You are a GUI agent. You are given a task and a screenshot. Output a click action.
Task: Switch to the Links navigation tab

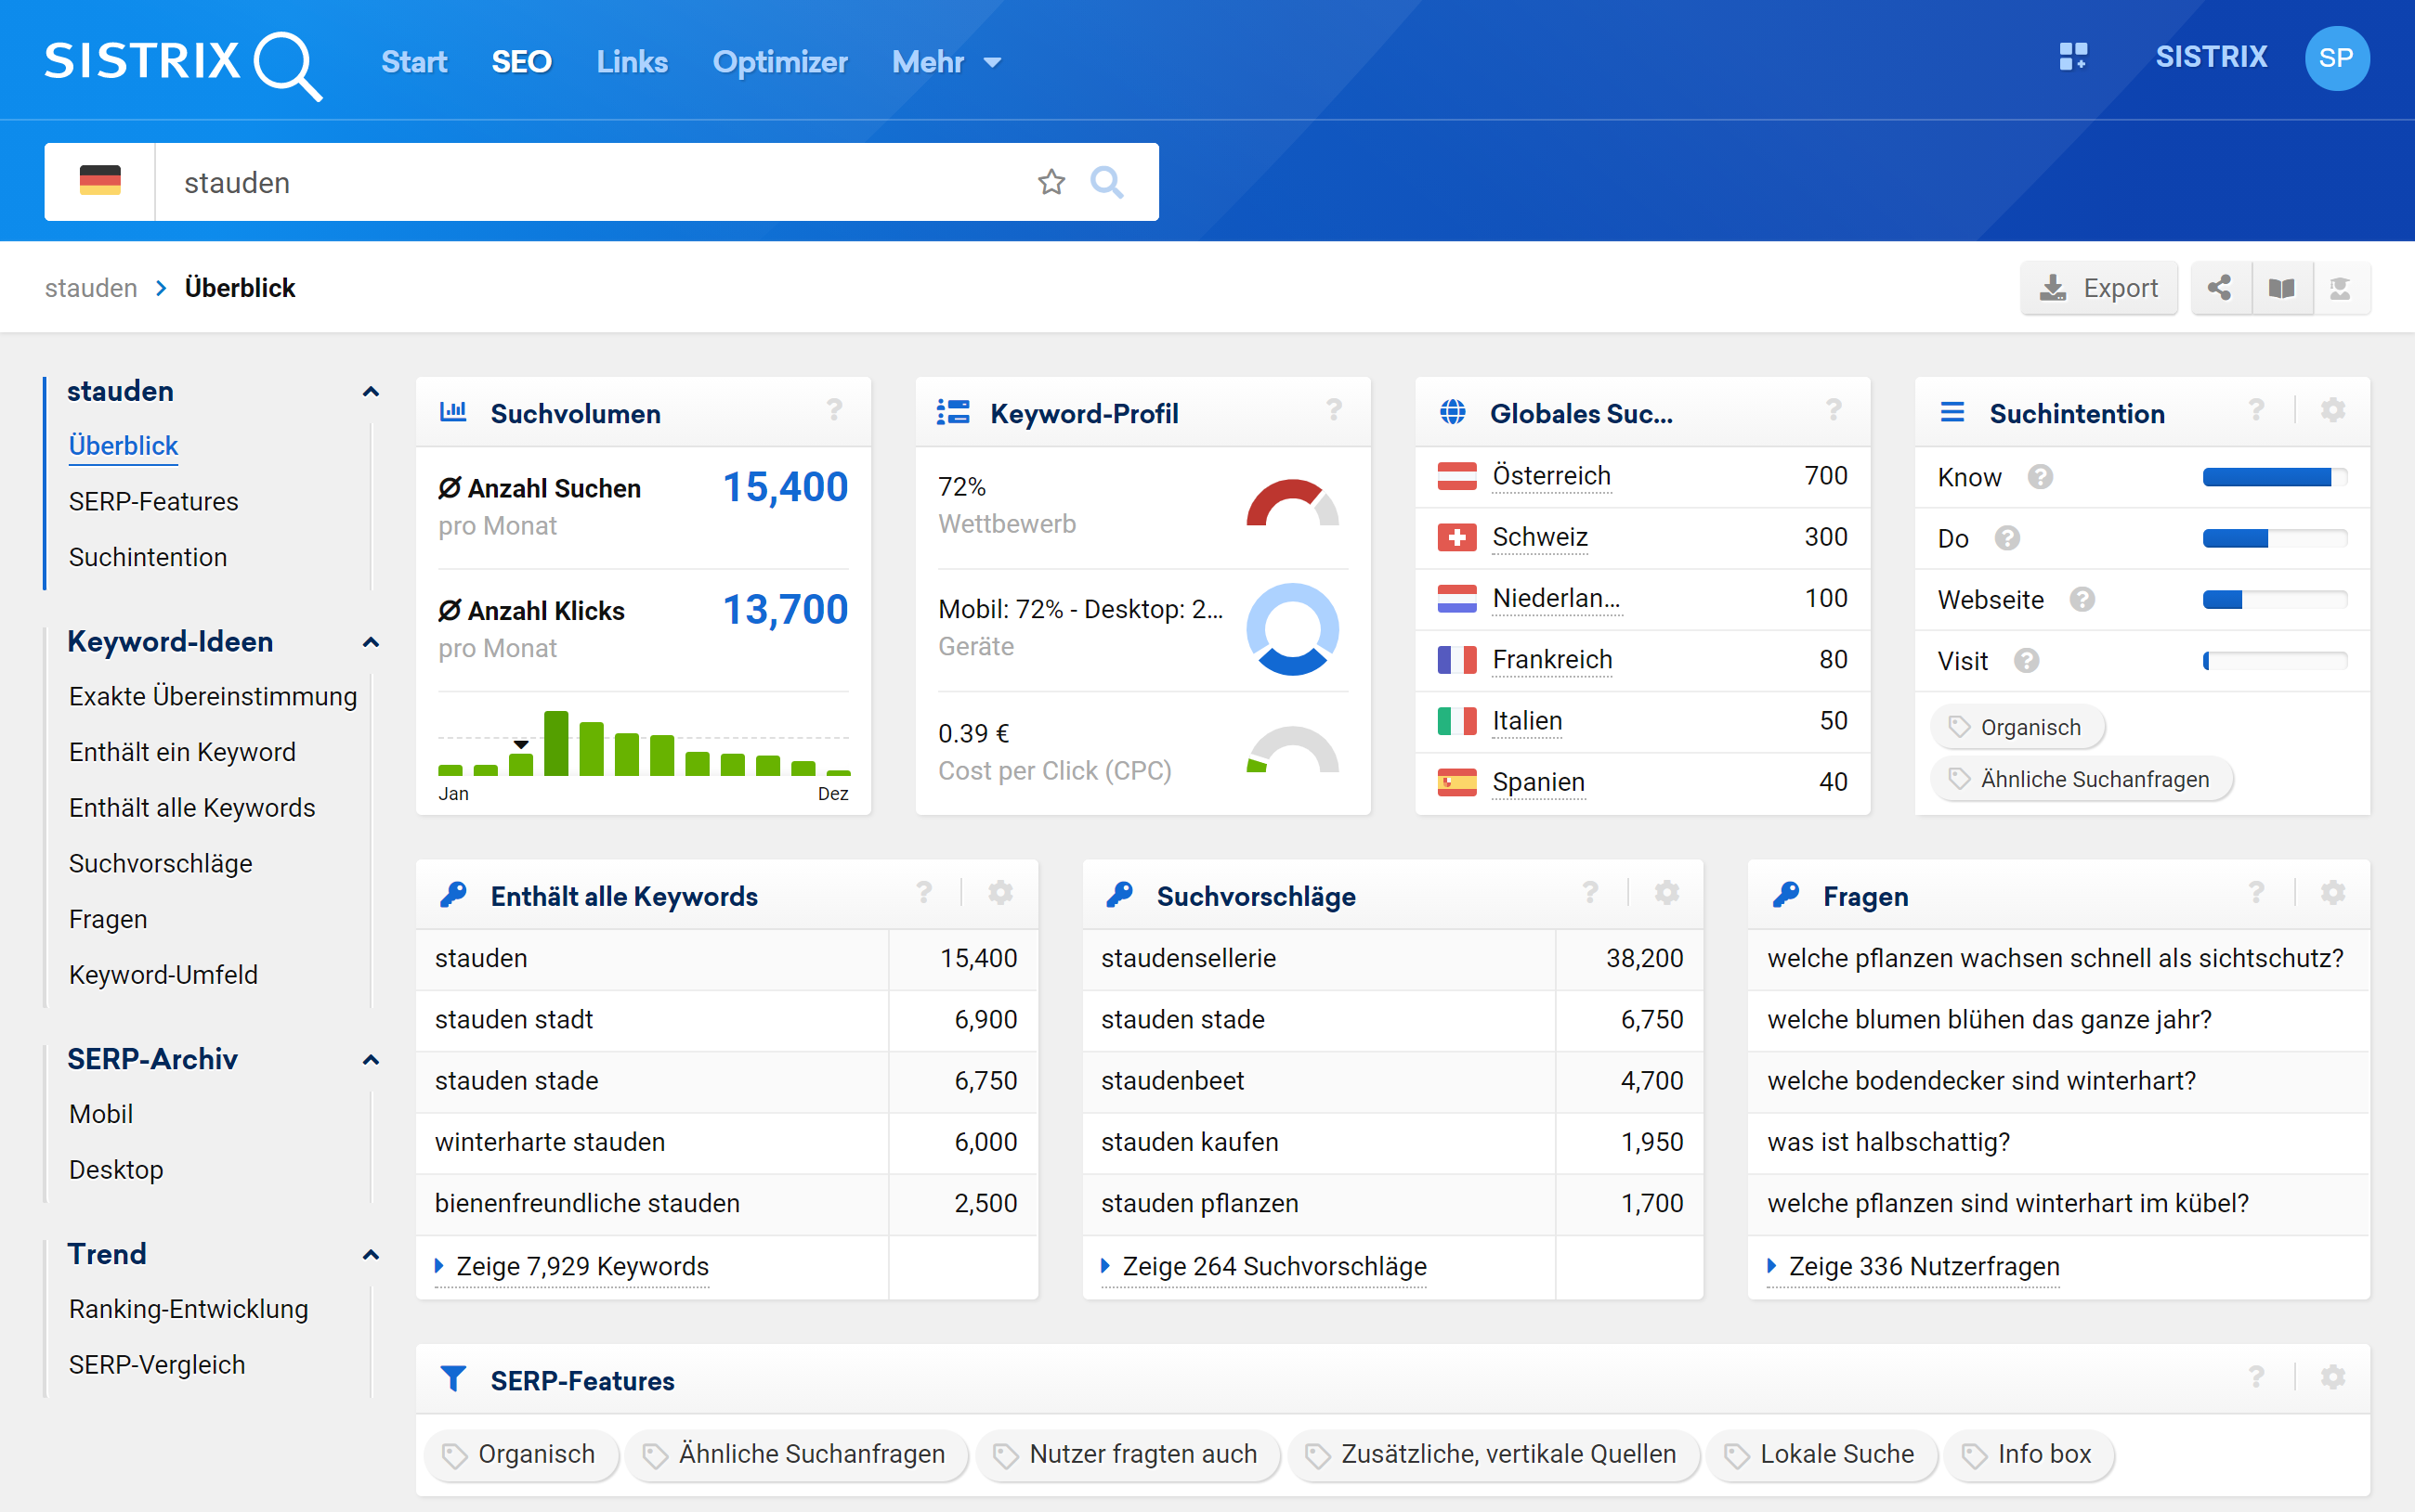point(632,62)
